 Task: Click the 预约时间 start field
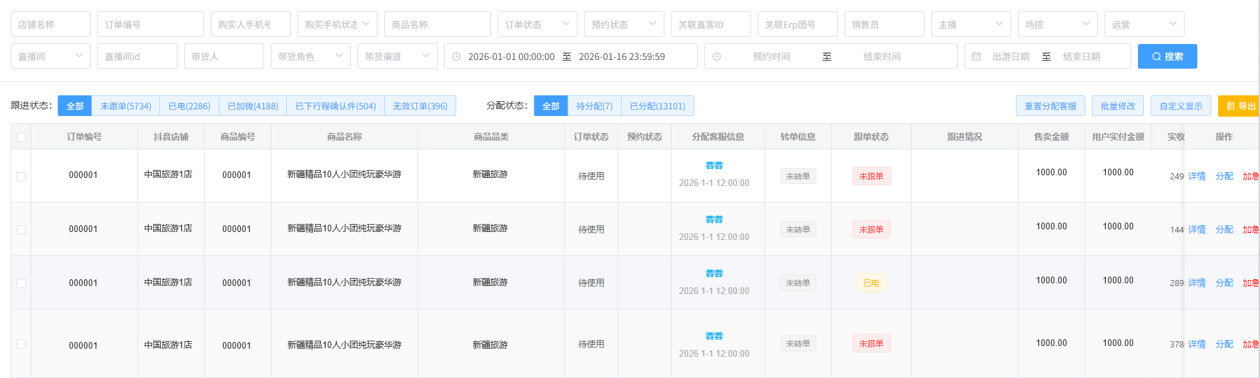772,57
